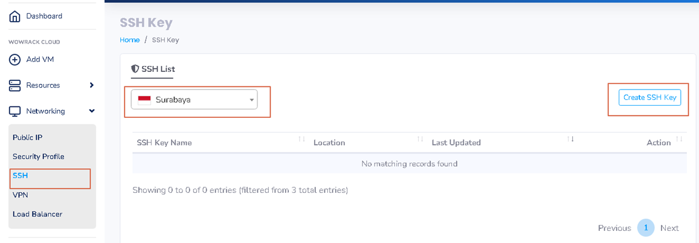Sort by SSH Key Name column arrows
The height and width of the screenshot is (243, 699).
click(x=301, y=140)
